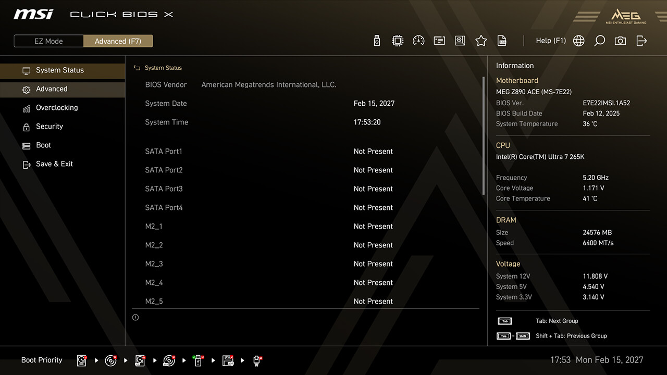Click the Tab: Next Group hint
Viewport: 667px width, 375px height.
557,321
